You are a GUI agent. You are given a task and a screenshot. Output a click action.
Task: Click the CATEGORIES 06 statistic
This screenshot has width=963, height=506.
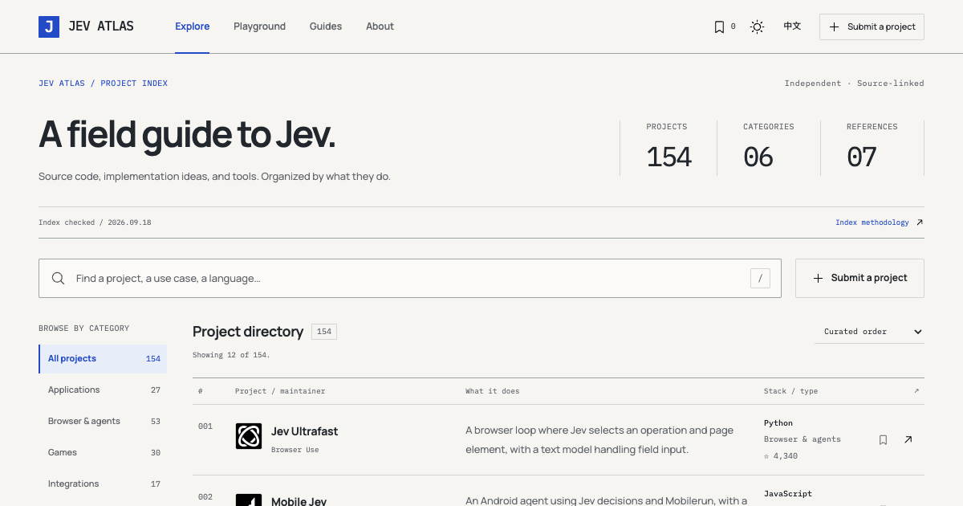point(768,148)
